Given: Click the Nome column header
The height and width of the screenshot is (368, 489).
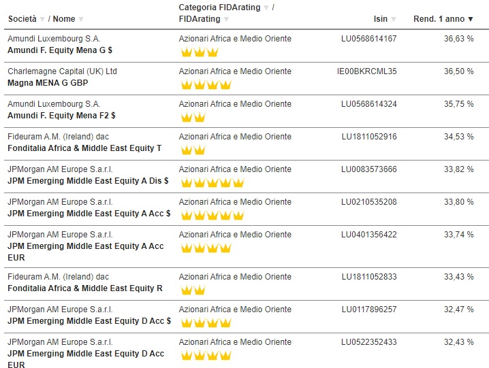Looking at the screenshot, I should click(x=64, y=19).
